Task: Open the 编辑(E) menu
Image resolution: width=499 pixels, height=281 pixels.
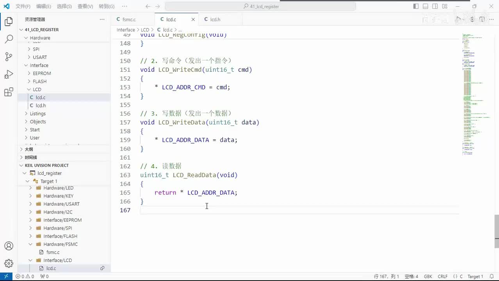Action: tap(43, 6)
